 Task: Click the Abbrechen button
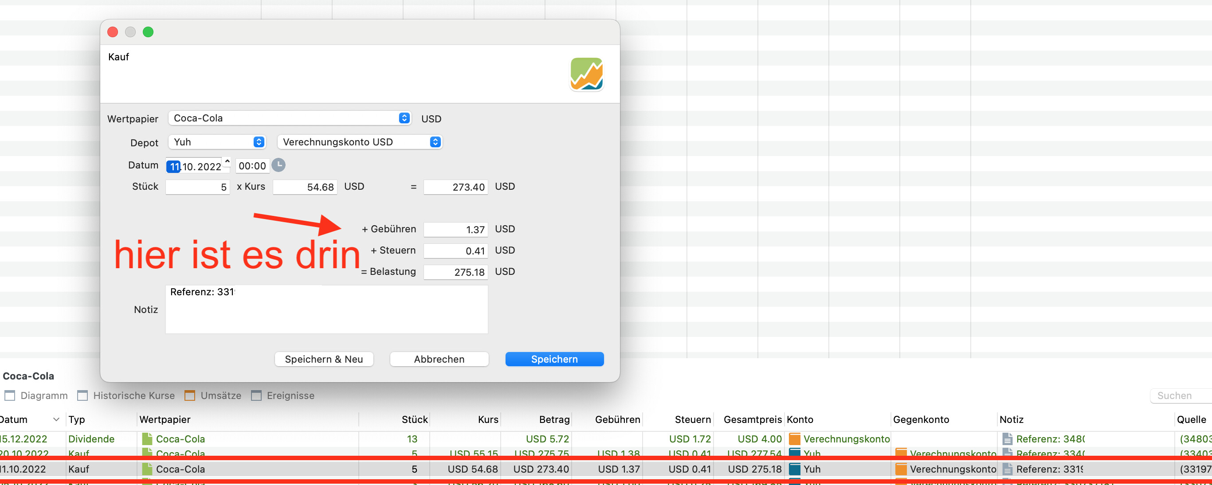point(439,359)
